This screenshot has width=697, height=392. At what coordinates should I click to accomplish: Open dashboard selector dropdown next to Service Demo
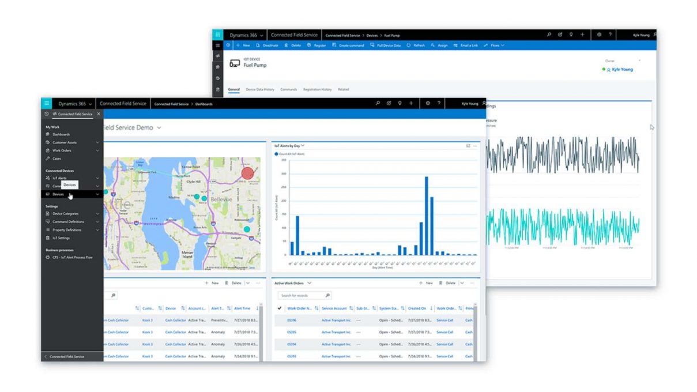pos(159,128)
